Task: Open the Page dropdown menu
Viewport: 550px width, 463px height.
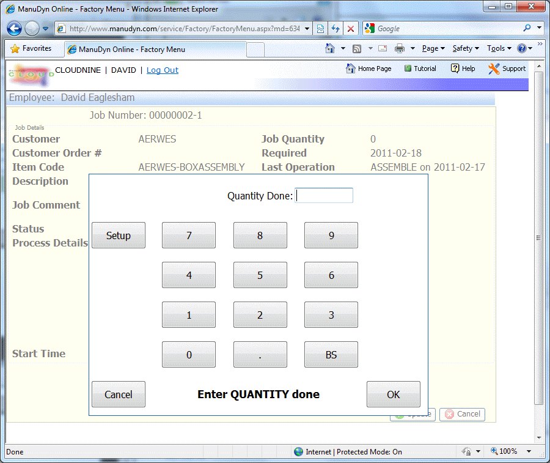Action: [x=433, y=49]
